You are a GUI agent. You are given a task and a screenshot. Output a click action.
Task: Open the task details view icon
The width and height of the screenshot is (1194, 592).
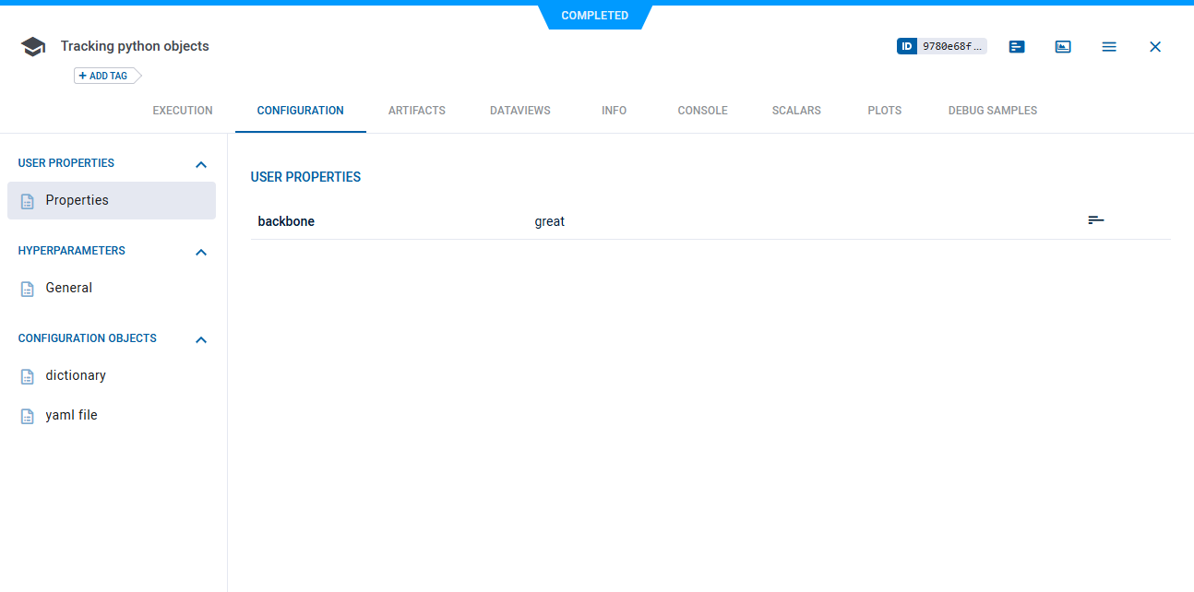pos(1017,46)
